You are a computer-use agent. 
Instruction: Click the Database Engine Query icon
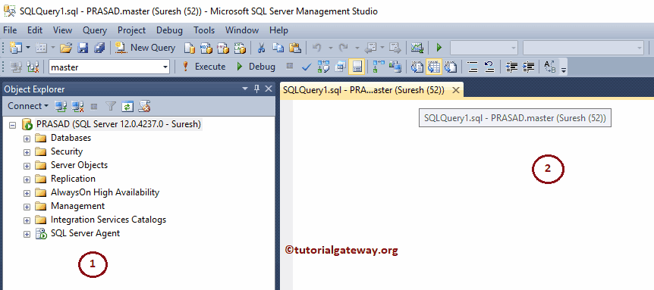(x=190, y=48)
